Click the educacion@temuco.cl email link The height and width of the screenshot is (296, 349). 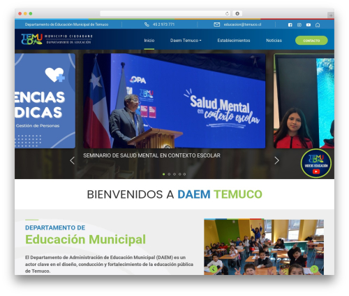(x=242, y=24)
